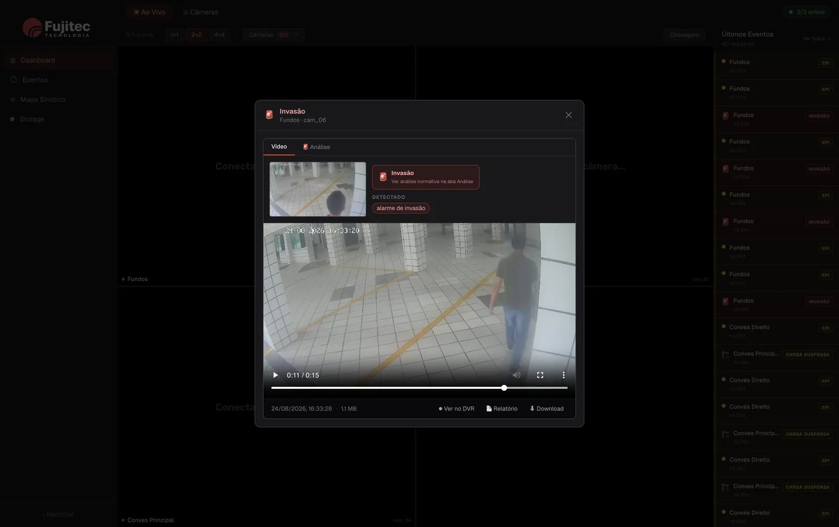Click the Mapa Sinótico sidebar icon

13,100
